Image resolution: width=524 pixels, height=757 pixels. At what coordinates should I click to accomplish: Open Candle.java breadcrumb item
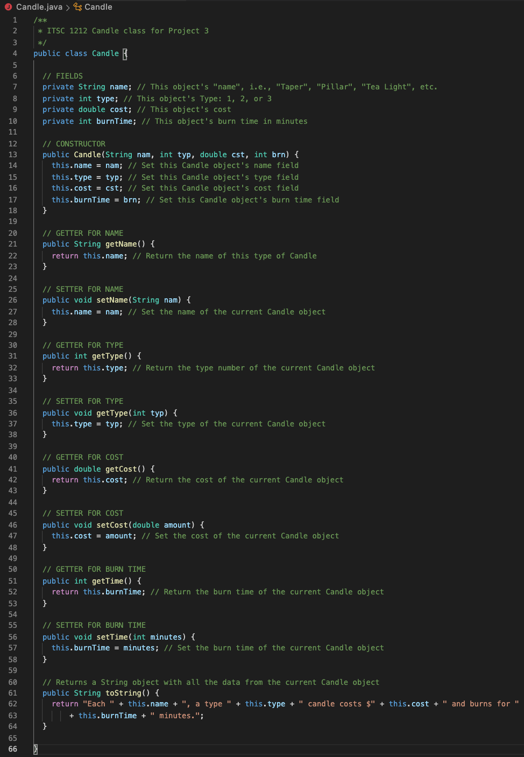(x=39, y=7)
